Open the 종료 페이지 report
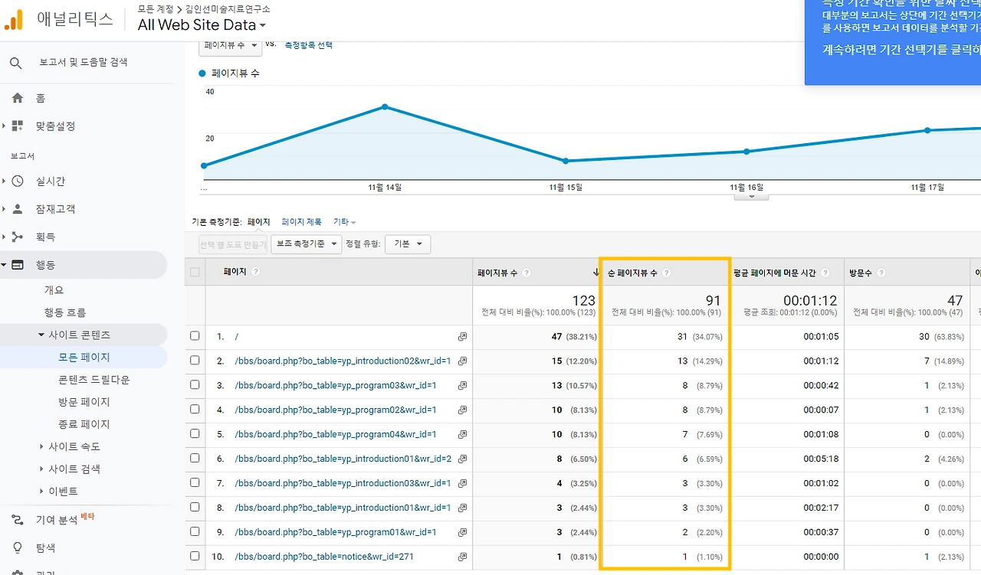 [84, 424]
